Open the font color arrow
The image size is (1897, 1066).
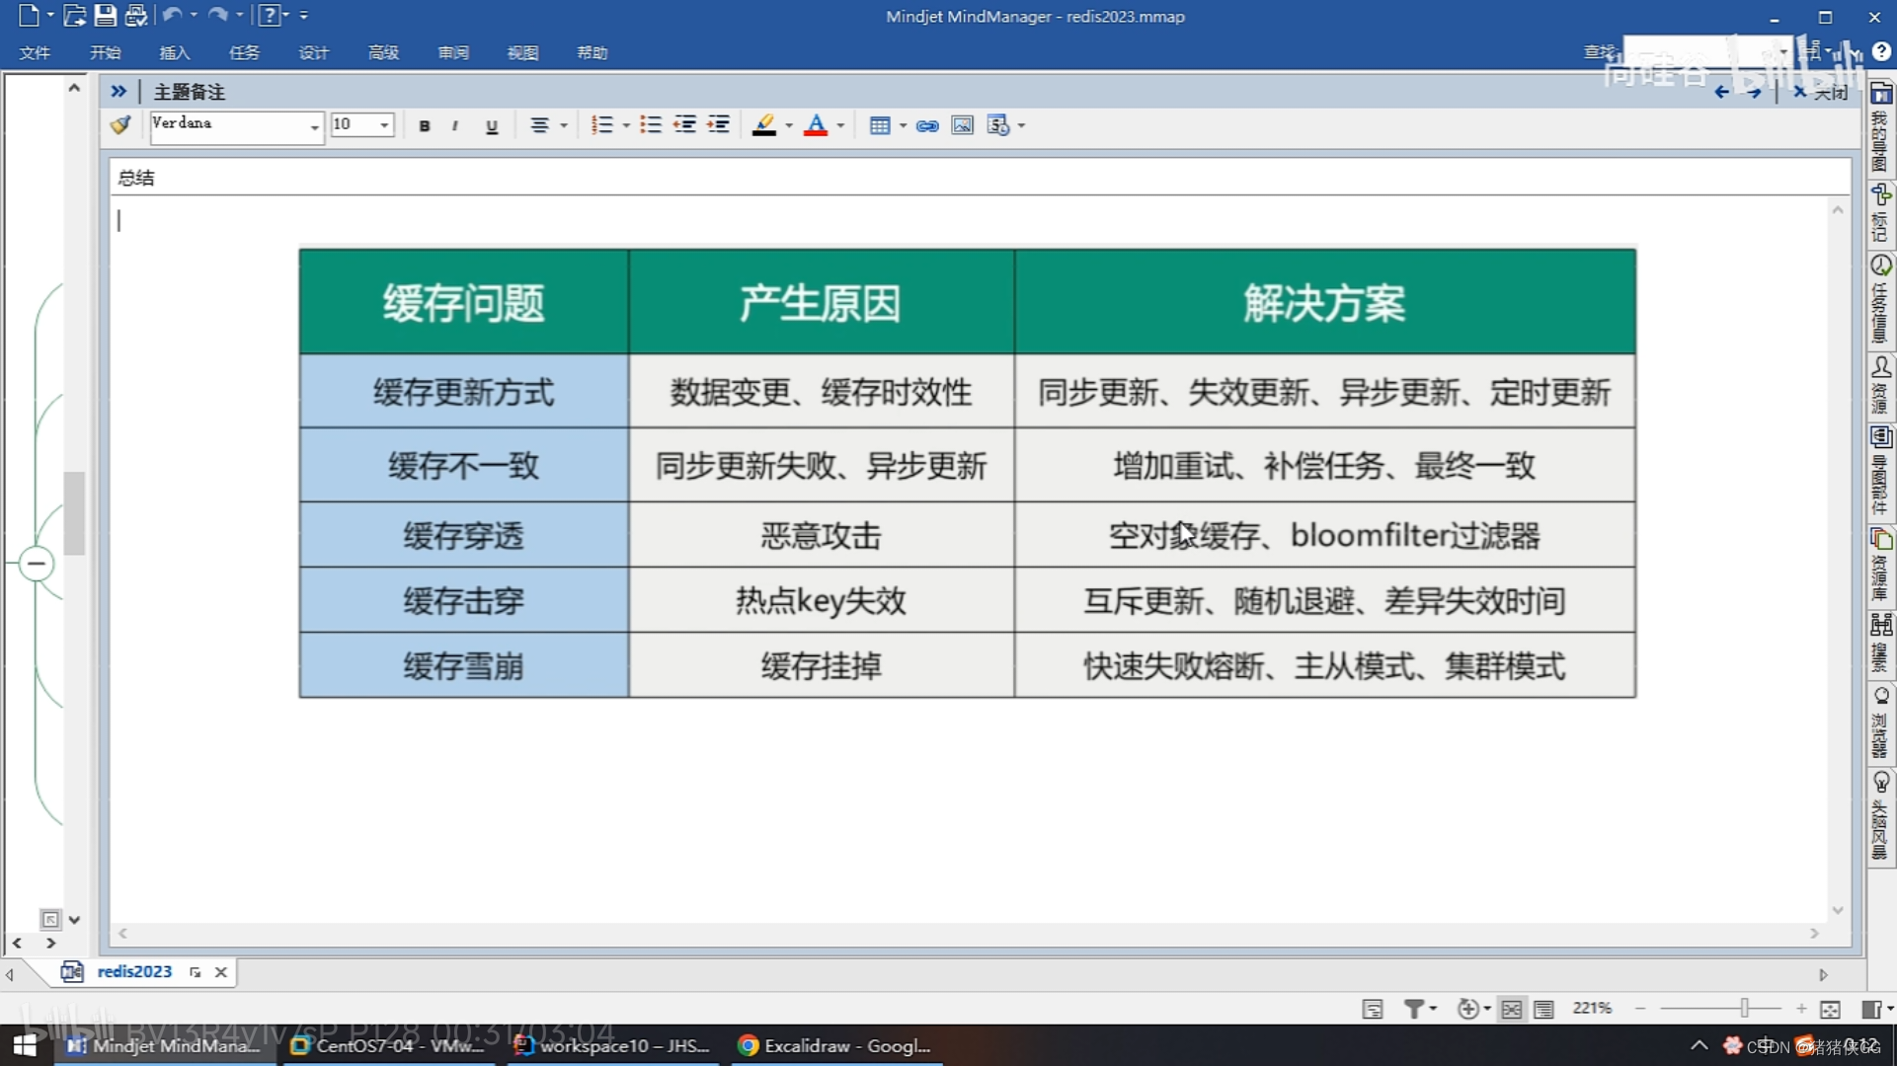pyautogui.click(x=840, y=125)
